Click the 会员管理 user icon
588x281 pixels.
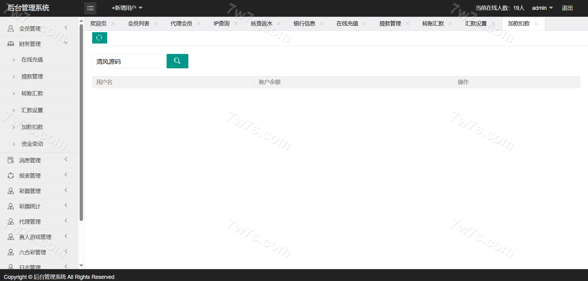point(11,28)
